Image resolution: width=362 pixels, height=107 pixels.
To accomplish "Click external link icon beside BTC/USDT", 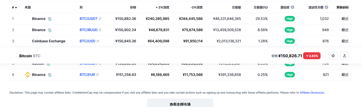I will click(x=100, y=19).
